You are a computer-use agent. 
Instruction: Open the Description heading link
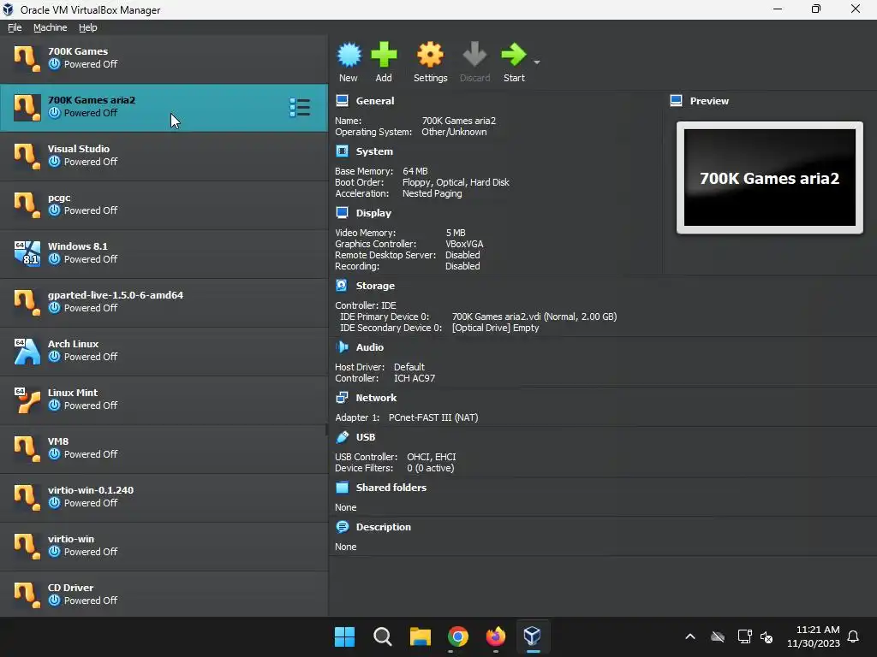click(383, 527)
